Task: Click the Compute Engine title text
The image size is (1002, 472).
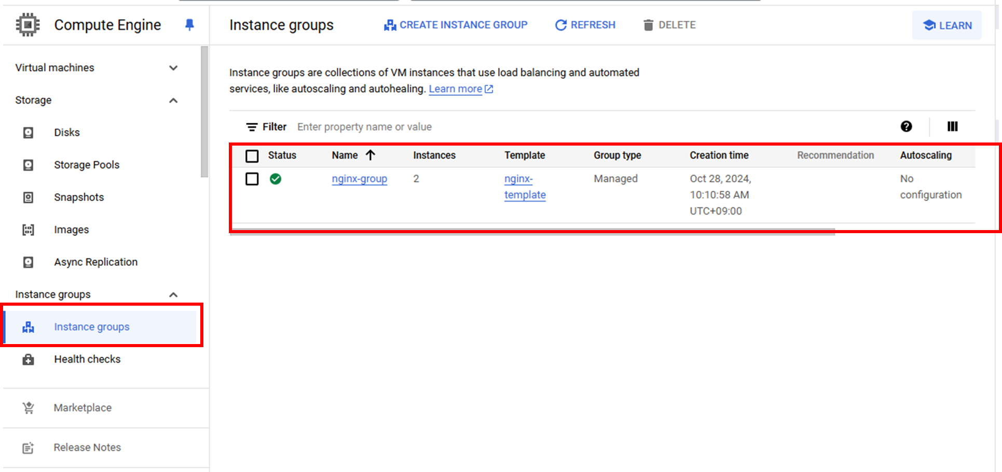Action: click(107, 25)
